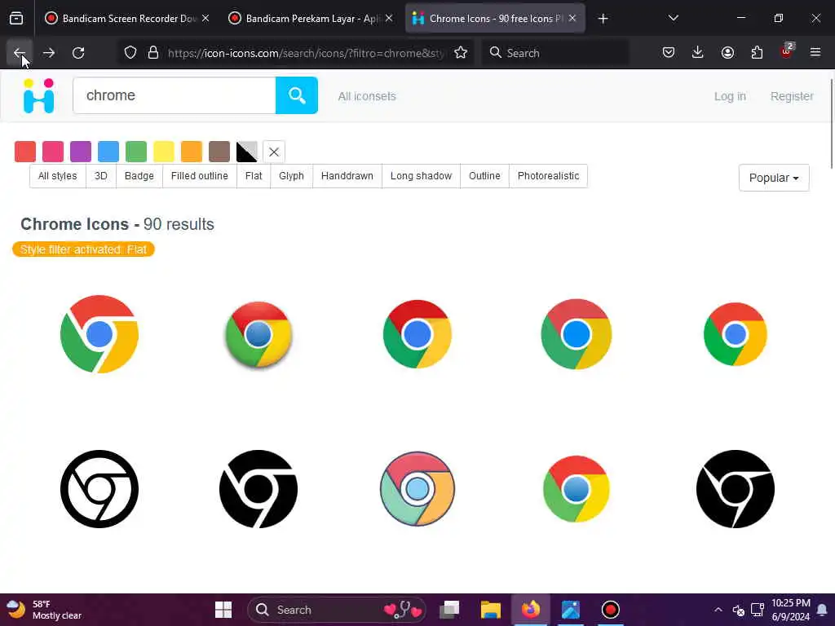Close the Bandicam Perekam Layar tab
This screenshot has height=626, width=835.
(x=389, y=19)
